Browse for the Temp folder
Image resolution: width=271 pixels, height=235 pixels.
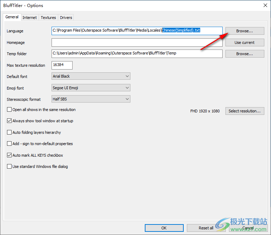coord(245,54)
